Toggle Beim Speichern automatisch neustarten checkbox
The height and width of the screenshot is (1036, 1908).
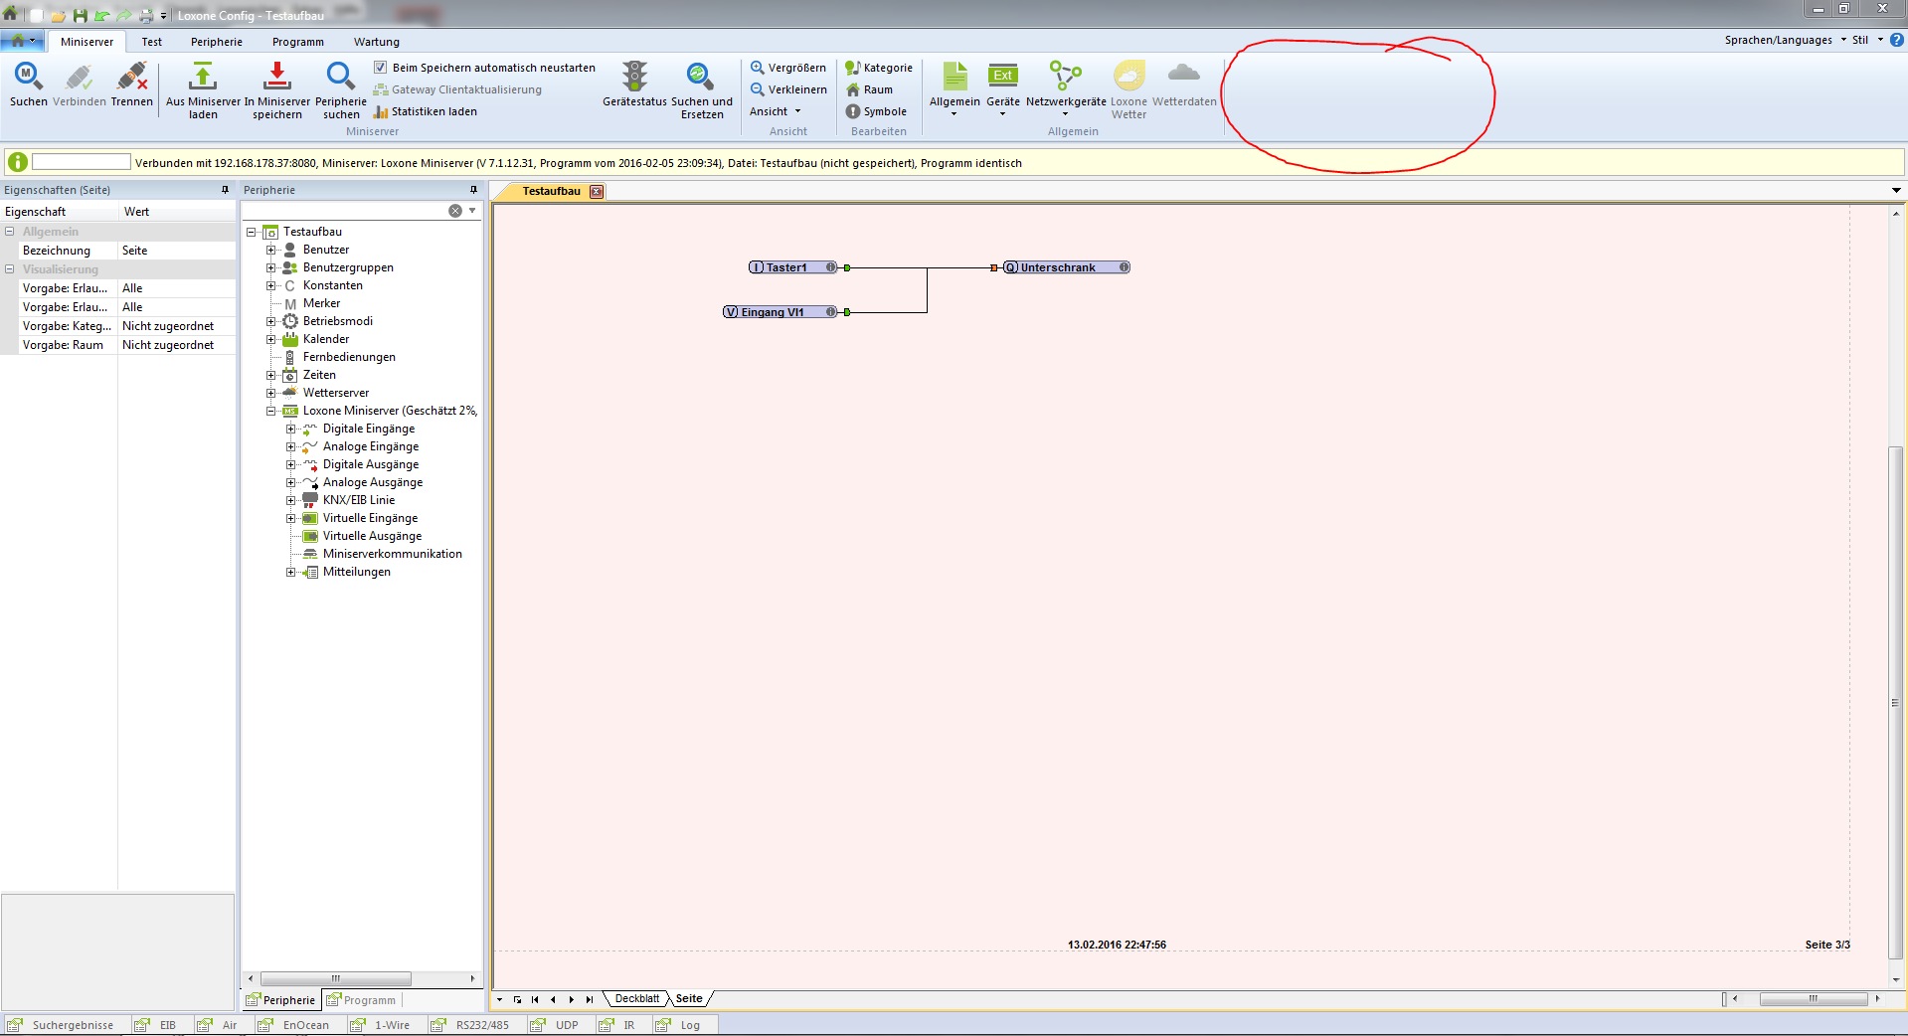[381, 68]
